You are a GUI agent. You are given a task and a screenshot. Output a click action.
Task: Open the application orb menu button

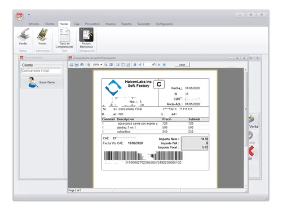point(20,16)
